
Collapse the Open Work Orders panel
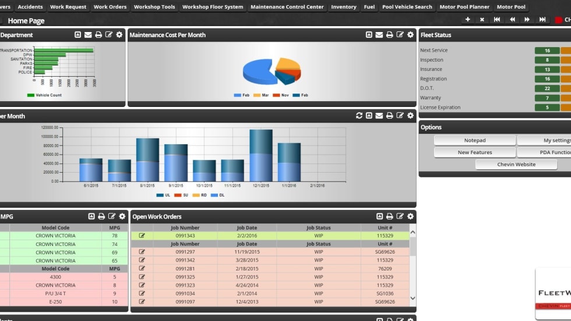pos(379,216)
